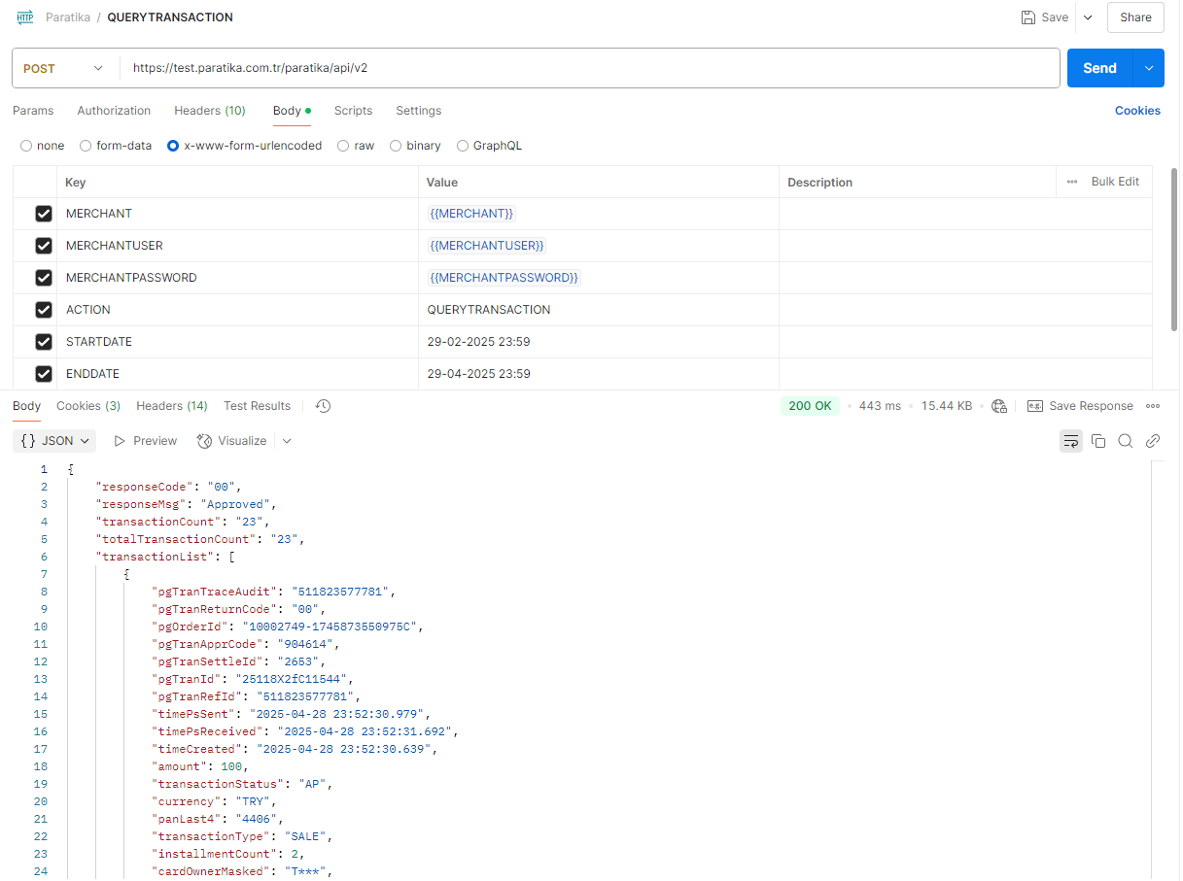Copy the response body using the copy icon

[x=1098, y=441]
